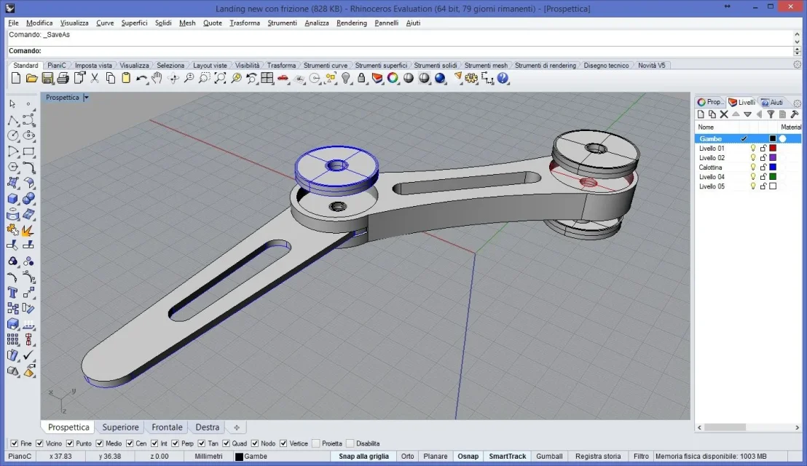Toggle the Quad osnap checkbox
Screen dimensions: 807x466
[x=226, y=443]
